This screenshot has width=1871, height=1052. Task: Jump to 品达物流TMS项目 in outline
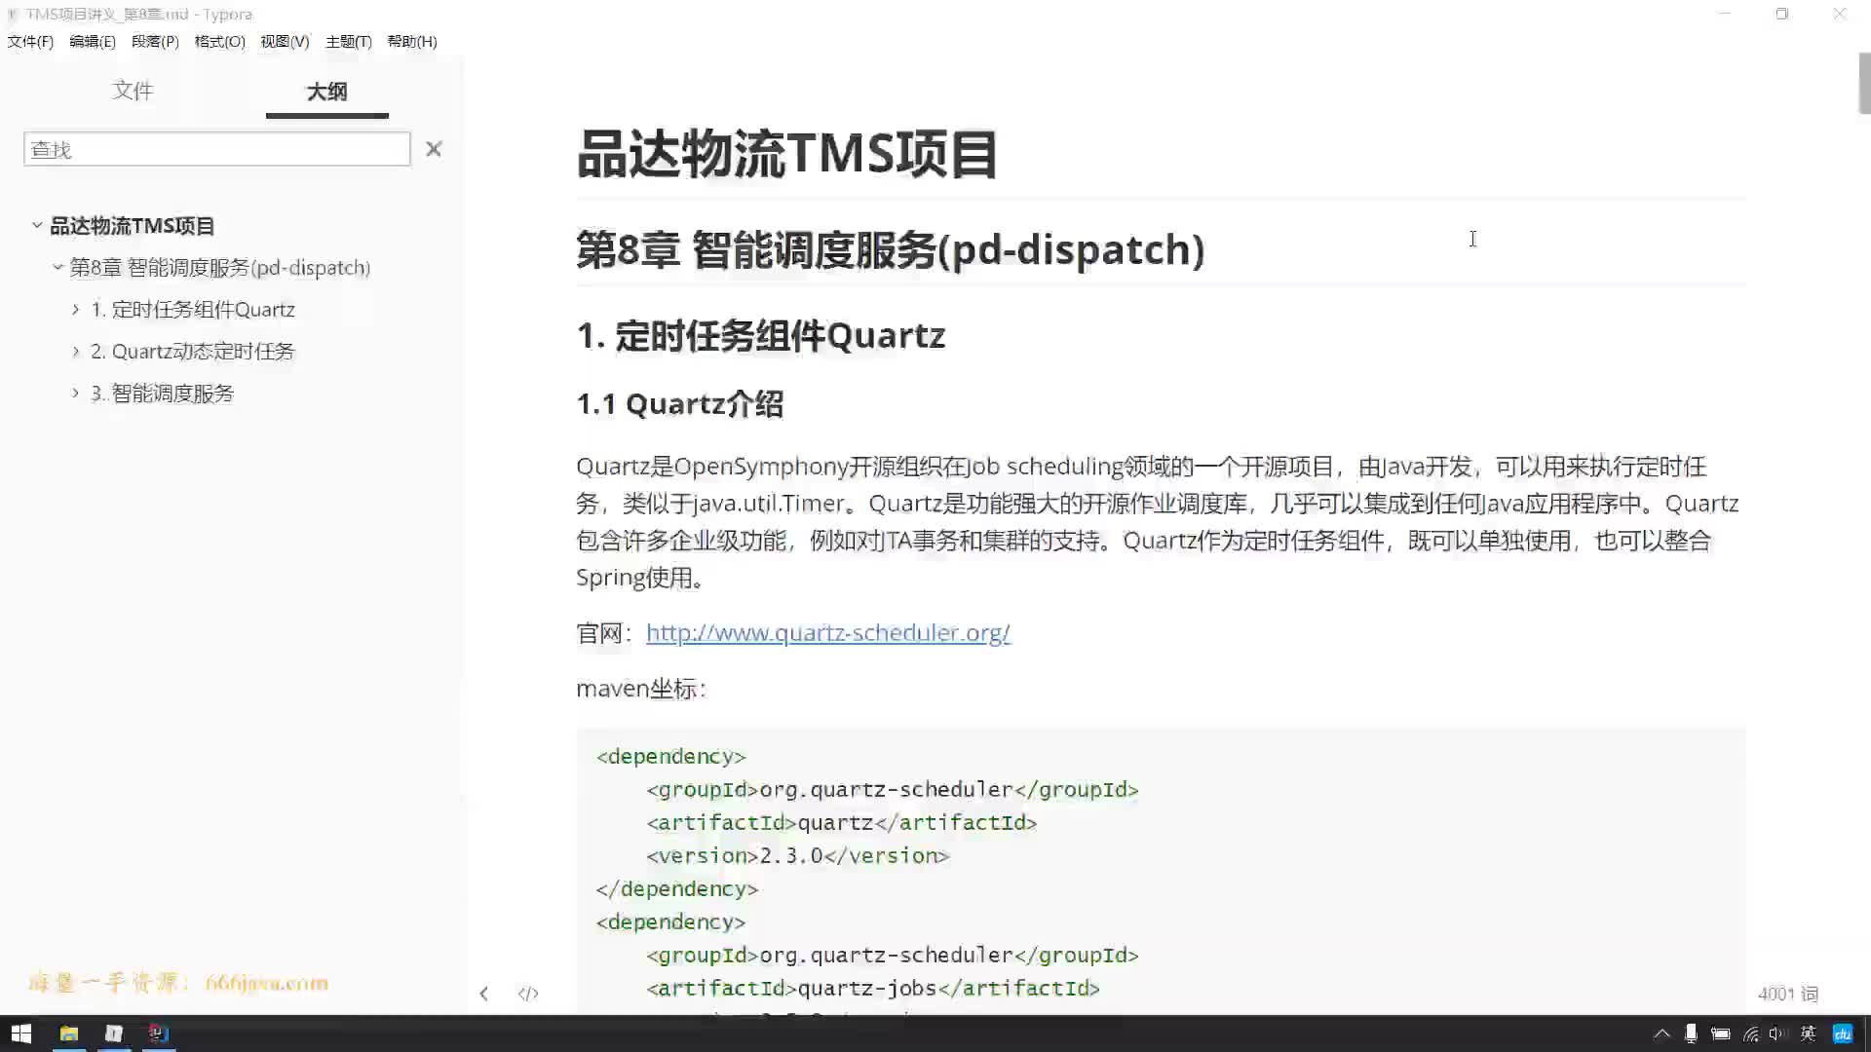tap(133, 226)
